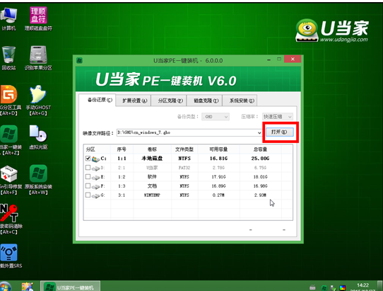Click the C: drive Windows icon
The height and width of the screenshot is (291, 383).
click(95, 159)
